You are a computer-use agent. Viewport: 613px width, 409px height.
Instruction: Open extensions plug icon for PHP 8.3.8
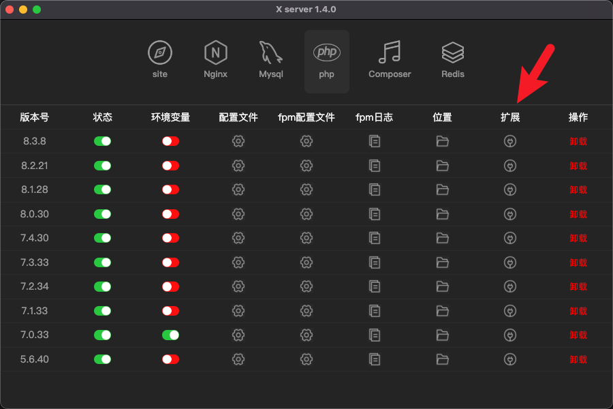pyautogui.click(x=510, y=141)
